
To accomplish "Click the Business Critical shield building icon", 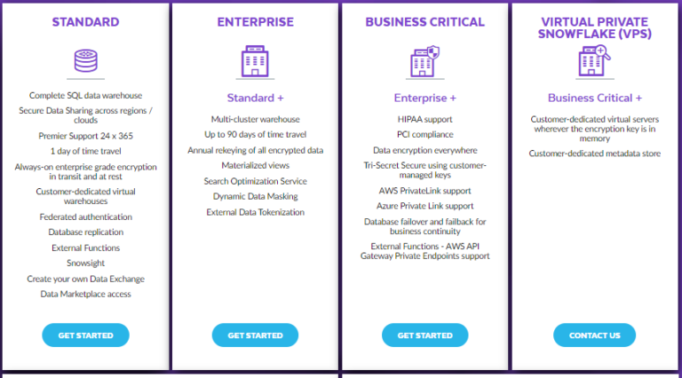I will [425, 61].
